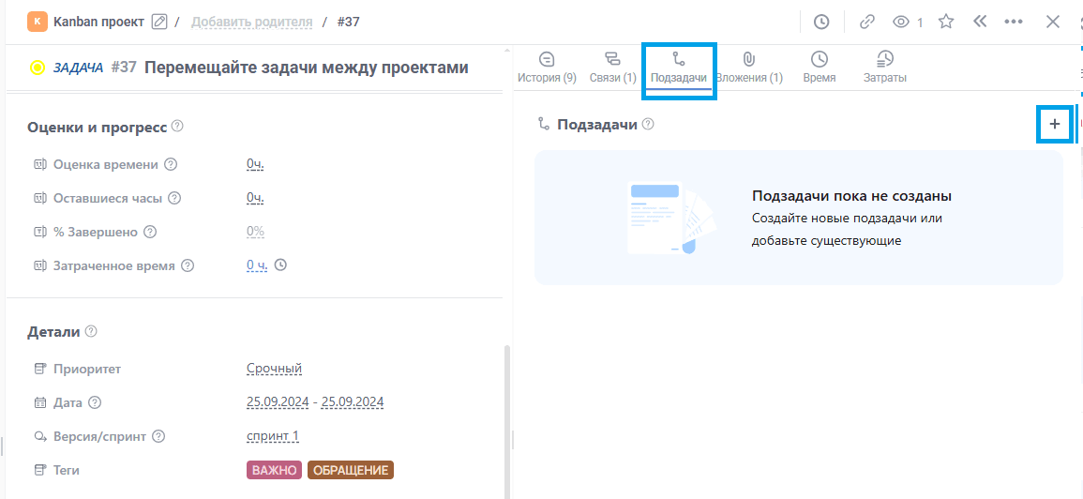Screen dimensions: 1083x499
Task: Show help for Оценки и прогресс
Action: click(177, 127)
